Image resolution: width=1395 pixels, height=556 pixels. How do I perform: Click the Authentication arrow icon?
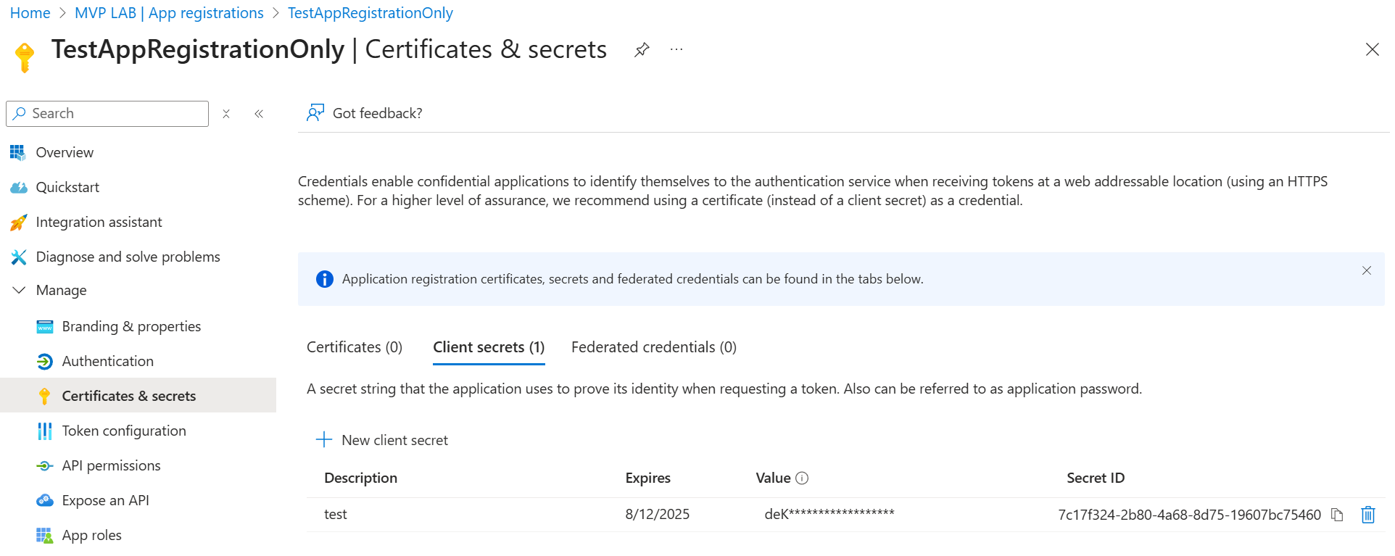click(45, 362)
